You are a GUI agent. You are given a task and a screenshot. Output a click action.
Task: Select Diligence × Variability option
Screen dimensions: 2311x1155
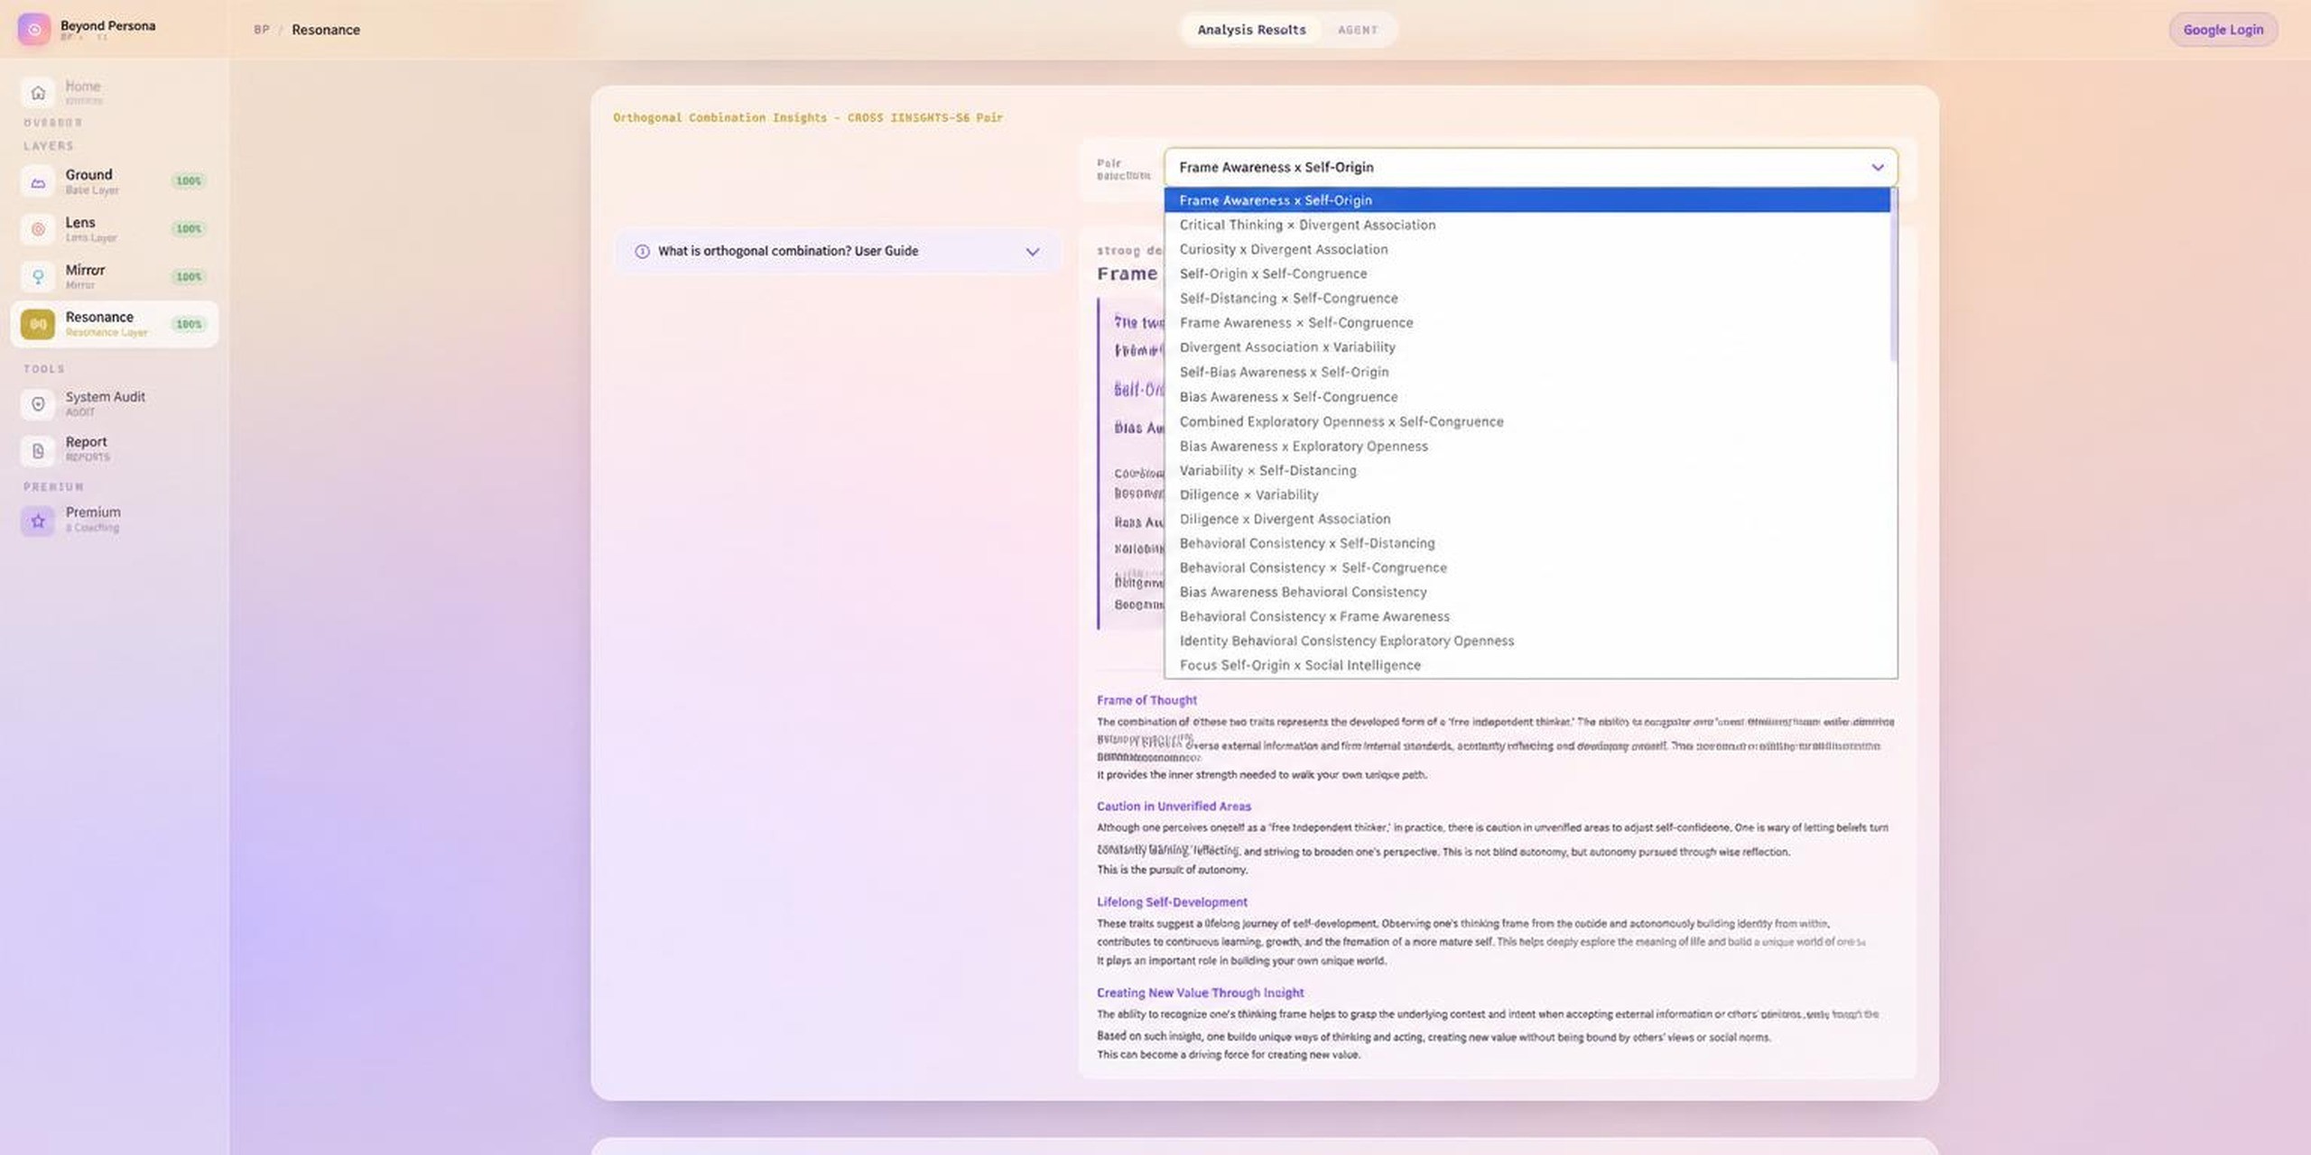coord(1527,494)
